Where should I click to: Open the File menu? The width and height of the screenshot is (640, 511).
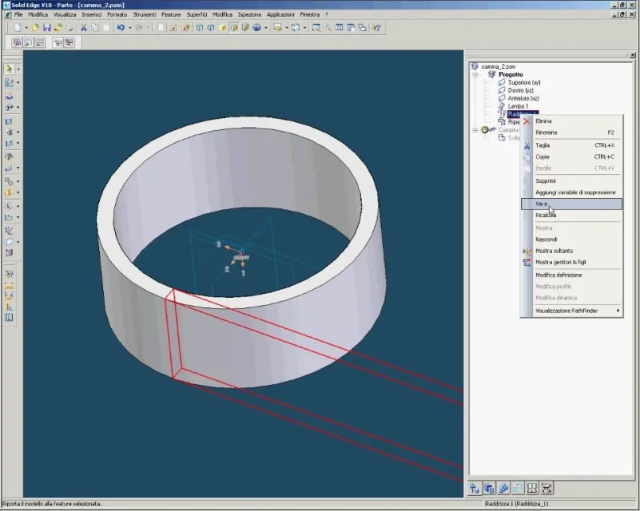coord(18,14)
